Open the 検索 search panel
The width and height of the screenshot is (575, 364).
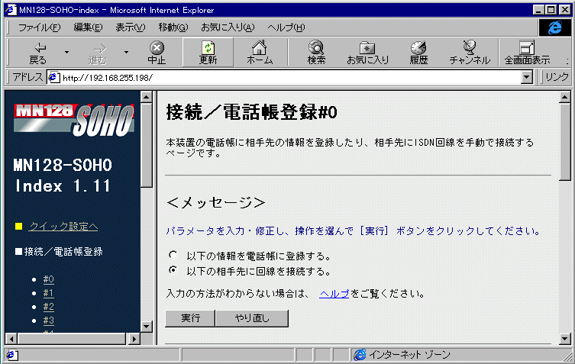pos(316,53)
